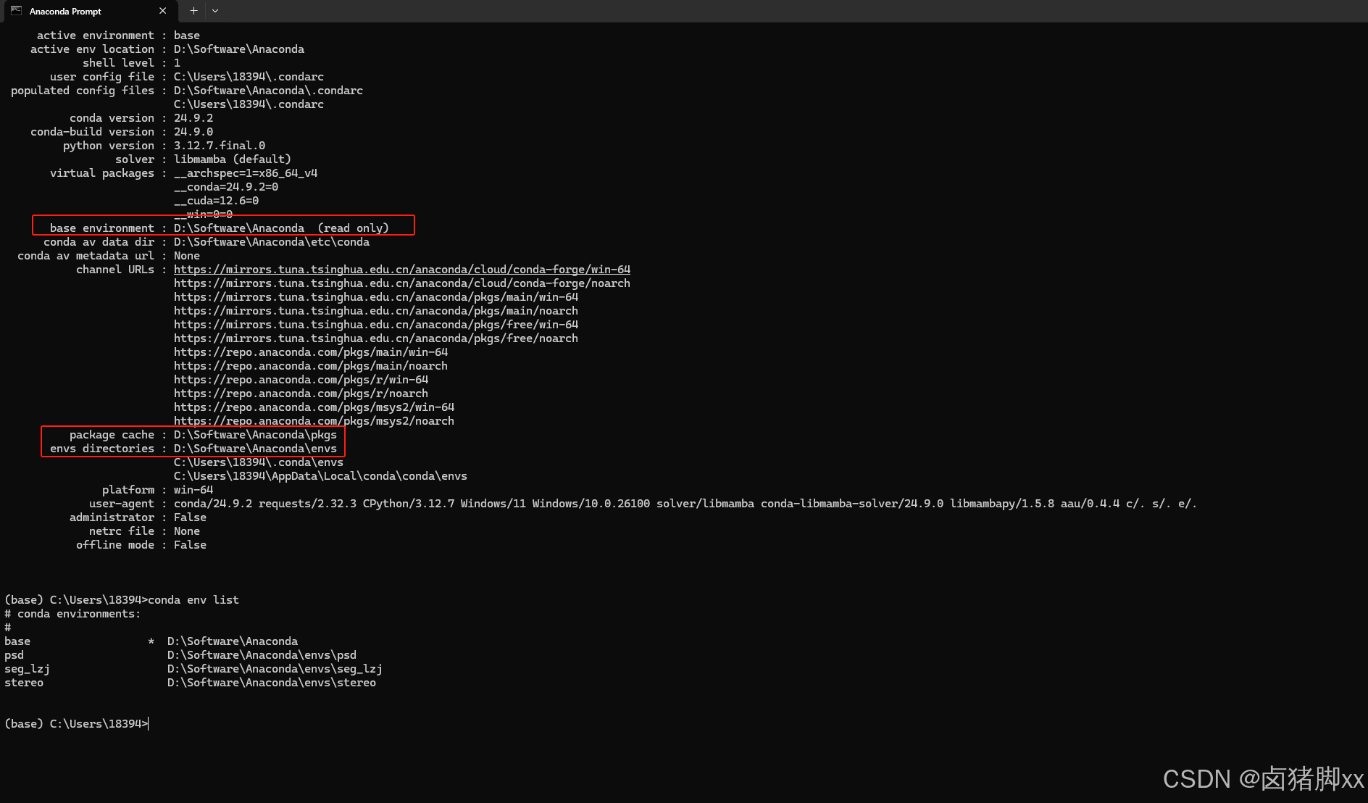Open the tsinghua conda-forge noarch mirror link
The image size is (1368, 803).
coord(402,283)
